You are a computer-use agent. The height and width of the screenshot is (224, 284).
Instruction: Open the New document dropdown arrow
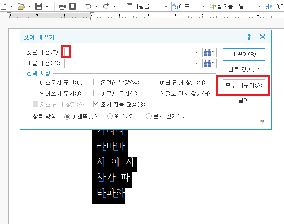click(x=12, y=6)
